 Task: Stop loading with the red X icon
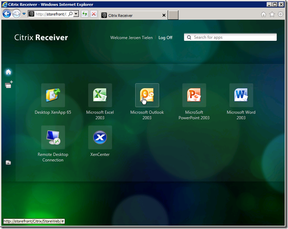click(x=94, y=14)
